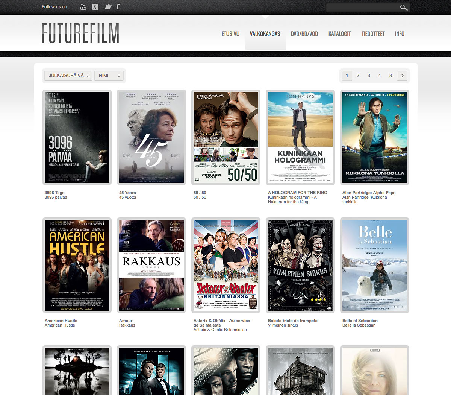
Task: Open the TIEDOTTEET menu item
Action: (x=373, y=34)
